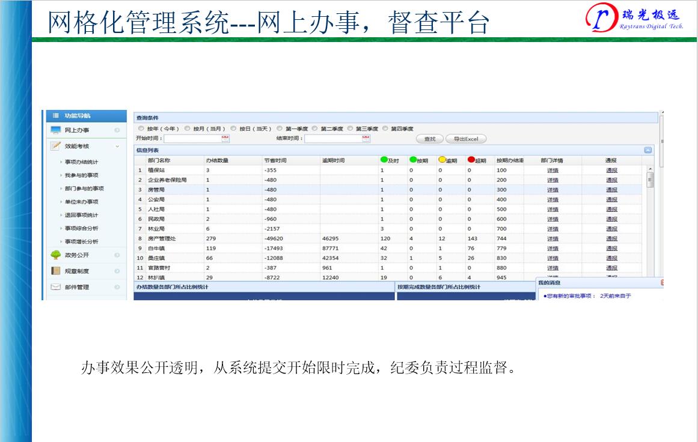Open 详情 link for 植保站 row
The image size is (698, 442).
tap(553, 171)
